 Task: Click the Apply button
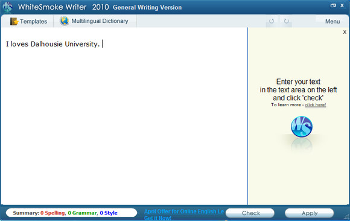310,213
